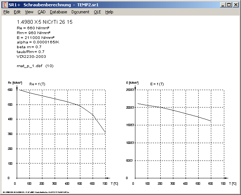Open the CAD menu
241x195 pixels.
41,12
